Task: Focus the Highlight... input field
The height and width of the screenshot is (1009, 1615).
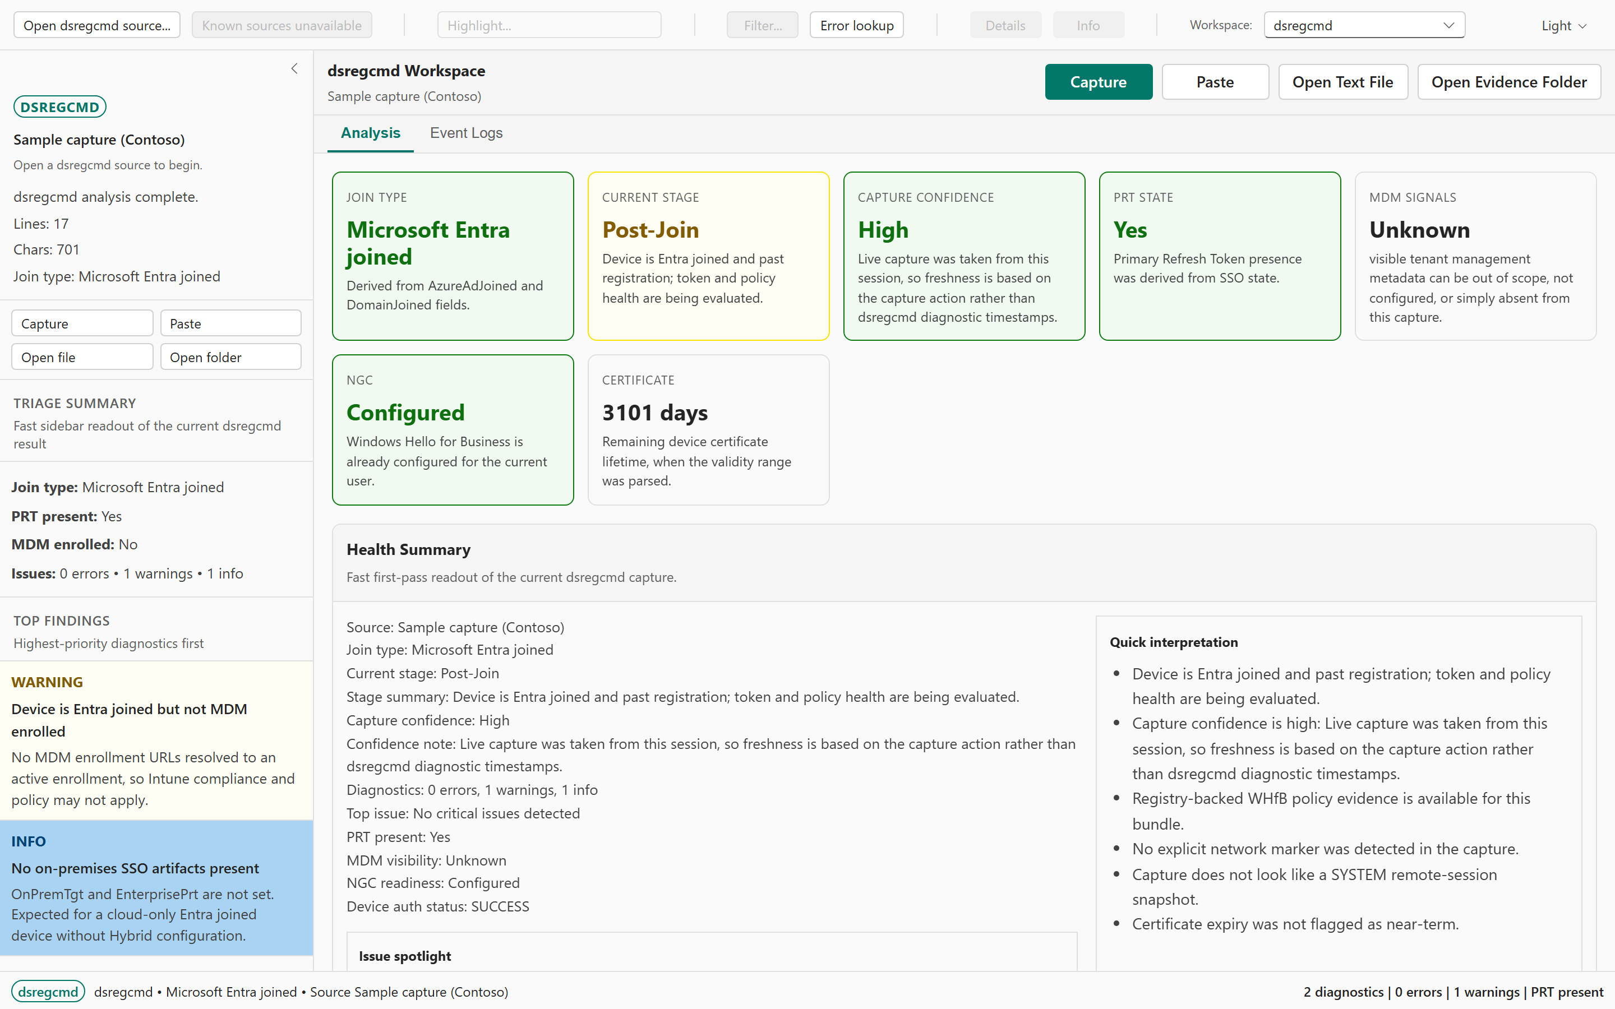Action: [x=549, y=25]
